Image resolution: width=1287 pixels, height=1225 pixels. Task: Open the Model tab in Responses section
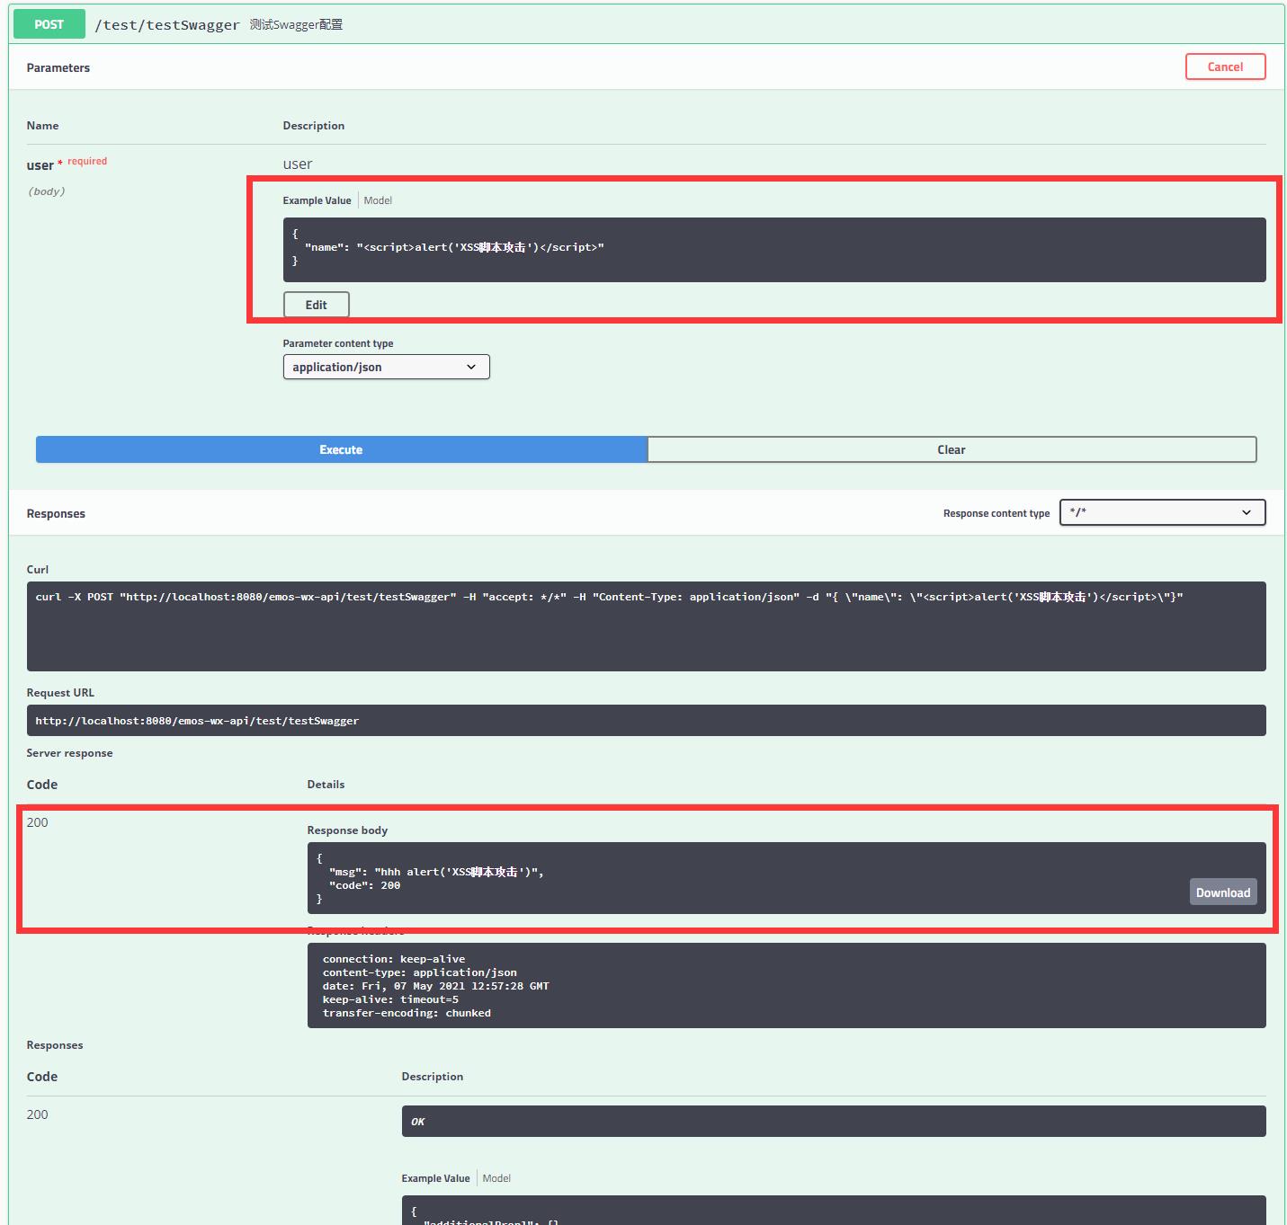click(496, 1178)
